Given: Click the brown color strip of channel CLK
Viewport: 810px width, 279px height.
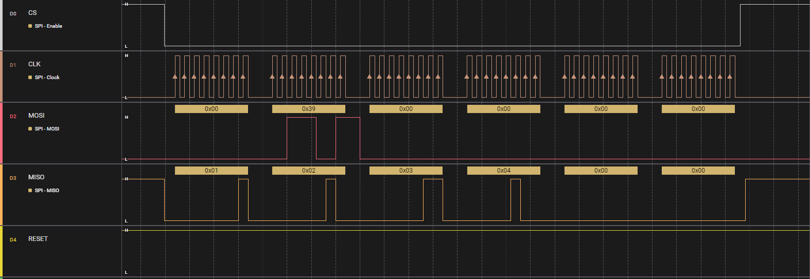Looking at the screenshot, I should click(1, 77).
